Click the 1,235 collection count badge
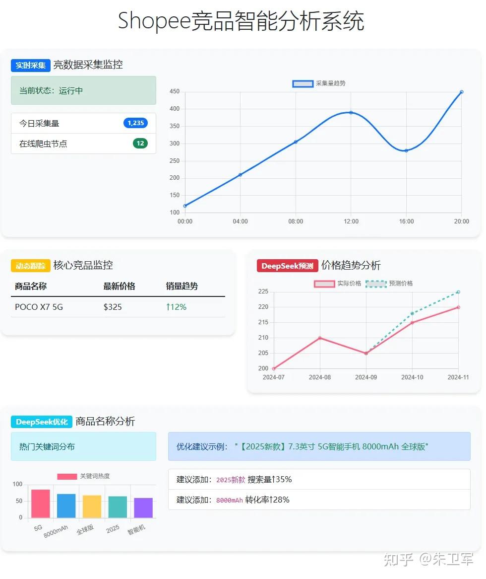The width and height of the screenshot is (486, 579). 136,123
